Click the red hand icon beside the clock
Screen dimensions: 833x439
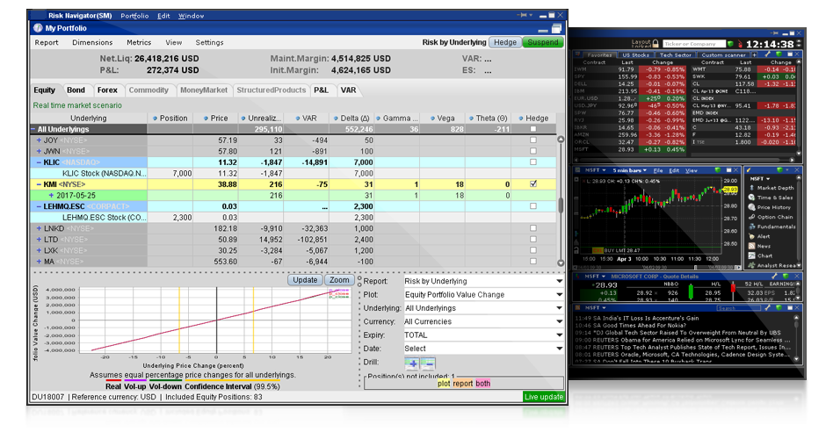(x=740, y=44)
